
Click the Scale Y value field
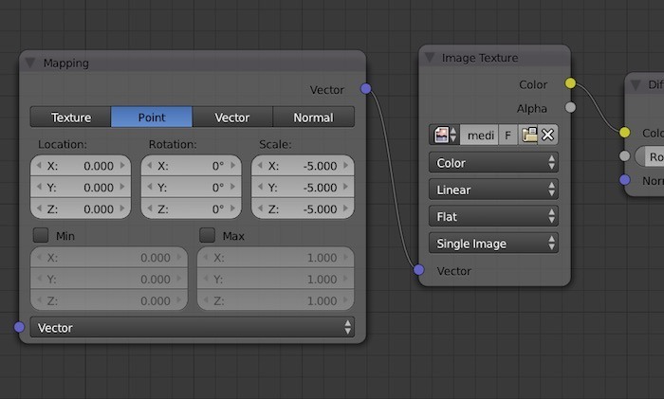[x=303, y=188]
